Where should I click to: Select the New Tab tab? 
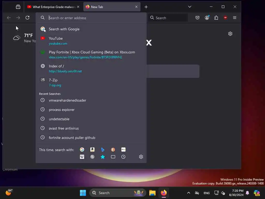112,7
